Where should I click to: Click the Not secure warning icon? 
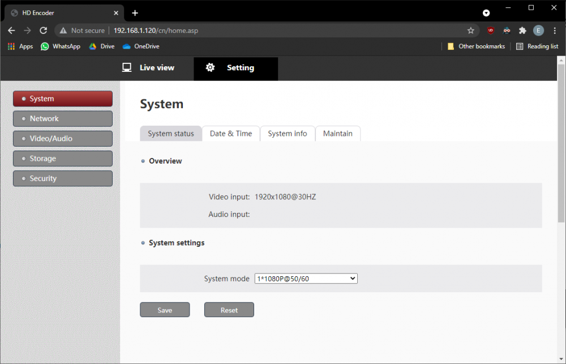point(63,31)
